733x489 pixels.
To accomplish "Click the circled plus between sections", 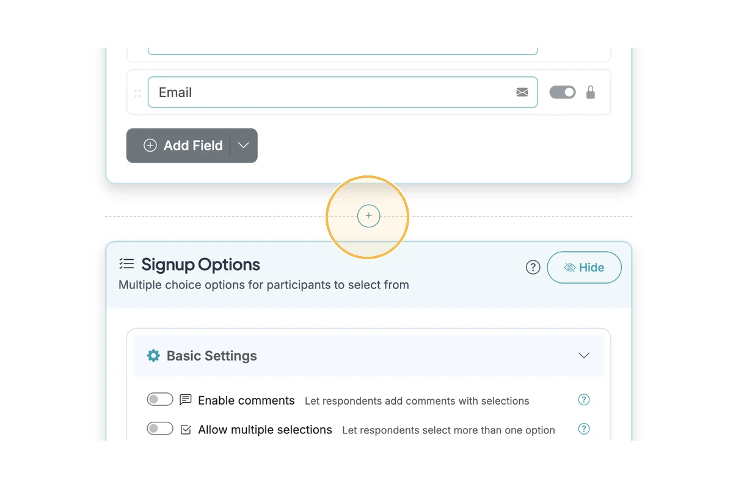I will 368,216.
